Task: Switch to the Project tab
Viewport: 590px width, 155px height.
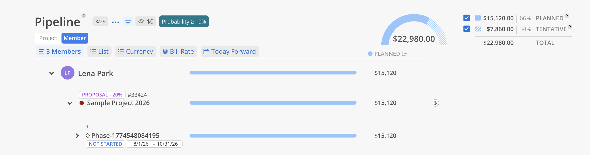Action: (48, 38)
